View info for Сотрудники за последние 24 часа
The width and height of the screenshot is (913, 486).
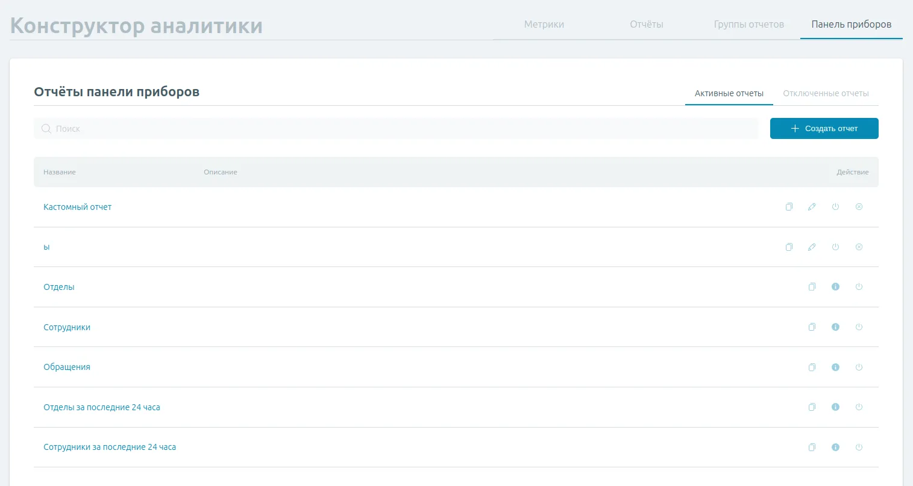pos(835,448)
